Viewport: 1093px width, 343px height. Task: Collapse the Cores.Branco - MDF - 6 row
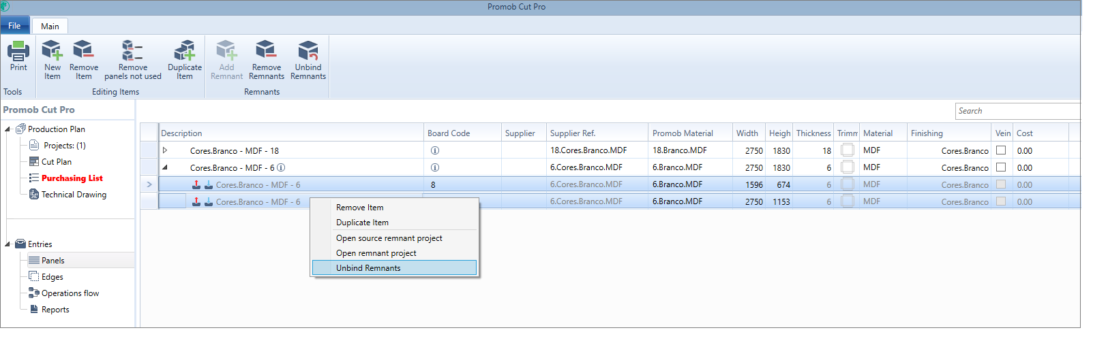pyautogui.click(x=165, y=167)
